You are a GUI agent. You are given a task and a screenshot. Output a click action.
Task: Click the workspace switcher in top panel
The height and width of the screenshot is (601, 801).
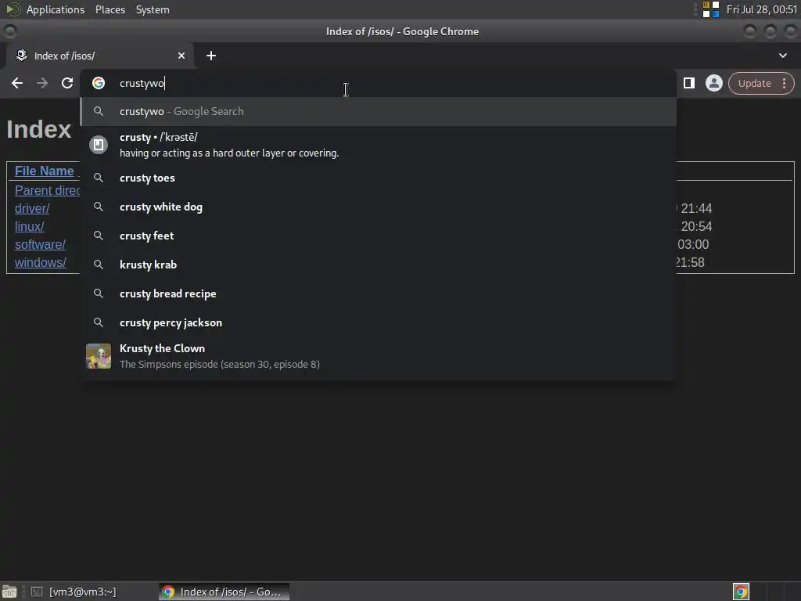point(710,9)
